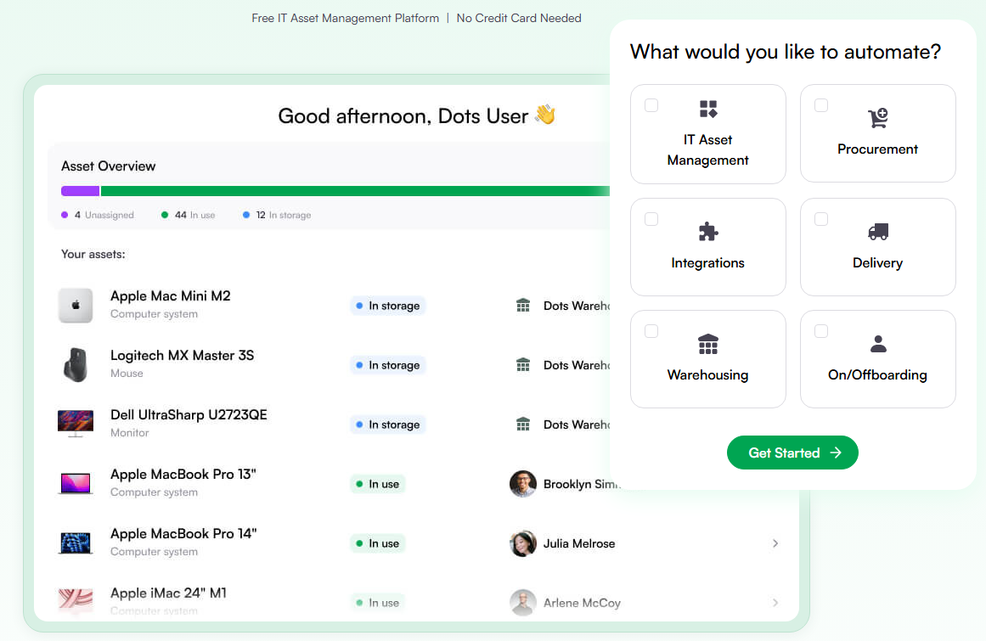Expand the Apple MacBook Pro 14" row chevron
This screenshot has height=641, width=986.
pyautogui.click(x=775, y=543)
